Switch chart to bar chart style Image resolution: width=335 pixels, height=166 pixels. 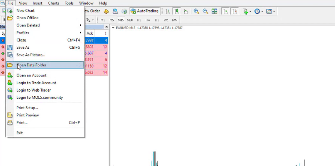pyautogui.click(x=168, y=11)
